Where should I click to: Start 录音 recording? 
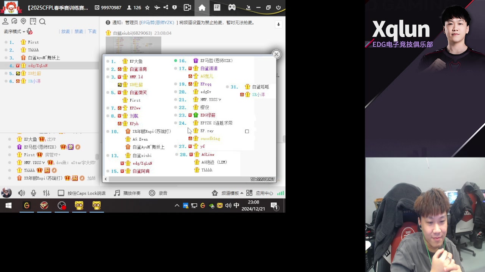(x=158, y=193)
